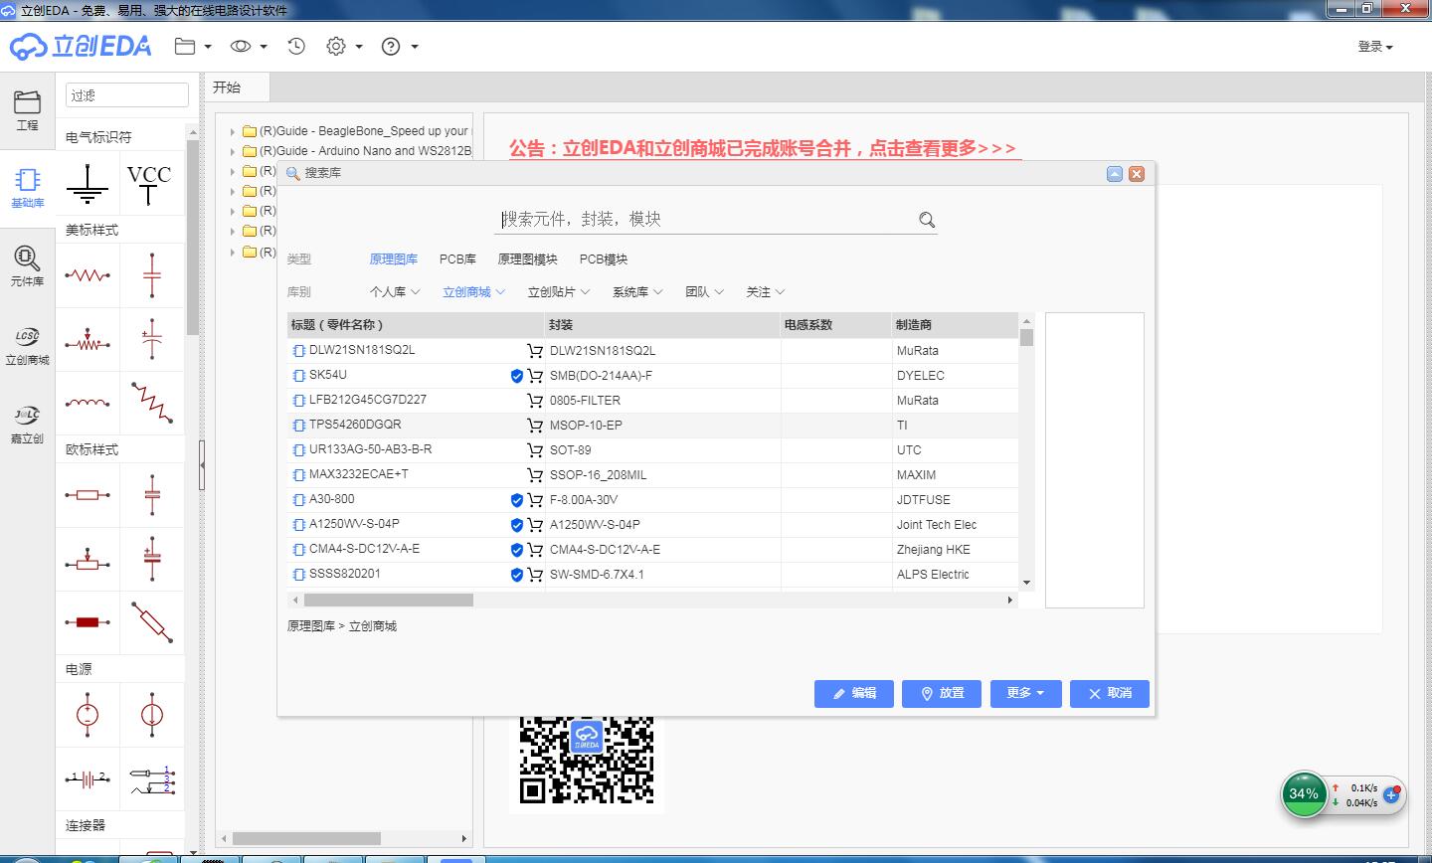This screenshot has width=1432, height=863.
Task: Pick the EU-style resistor symbol
Action: (88, 494)
